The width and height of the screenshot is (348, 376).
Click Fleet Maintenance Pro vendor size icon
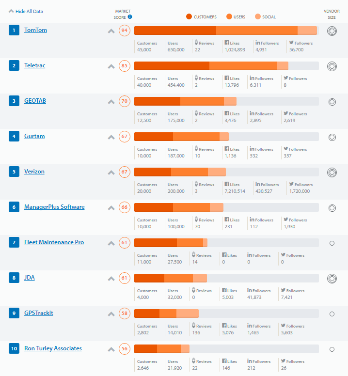pos(332,243)
